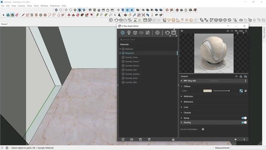The height and width of the screenshot is (150, 266).
Task: Expand the Opacity section
Action: 181,113
